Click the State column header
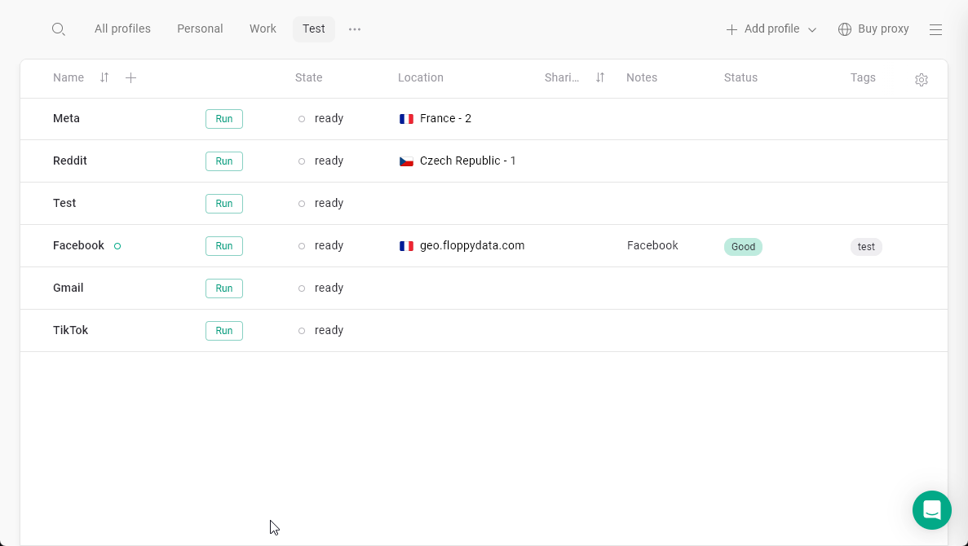 309,77
